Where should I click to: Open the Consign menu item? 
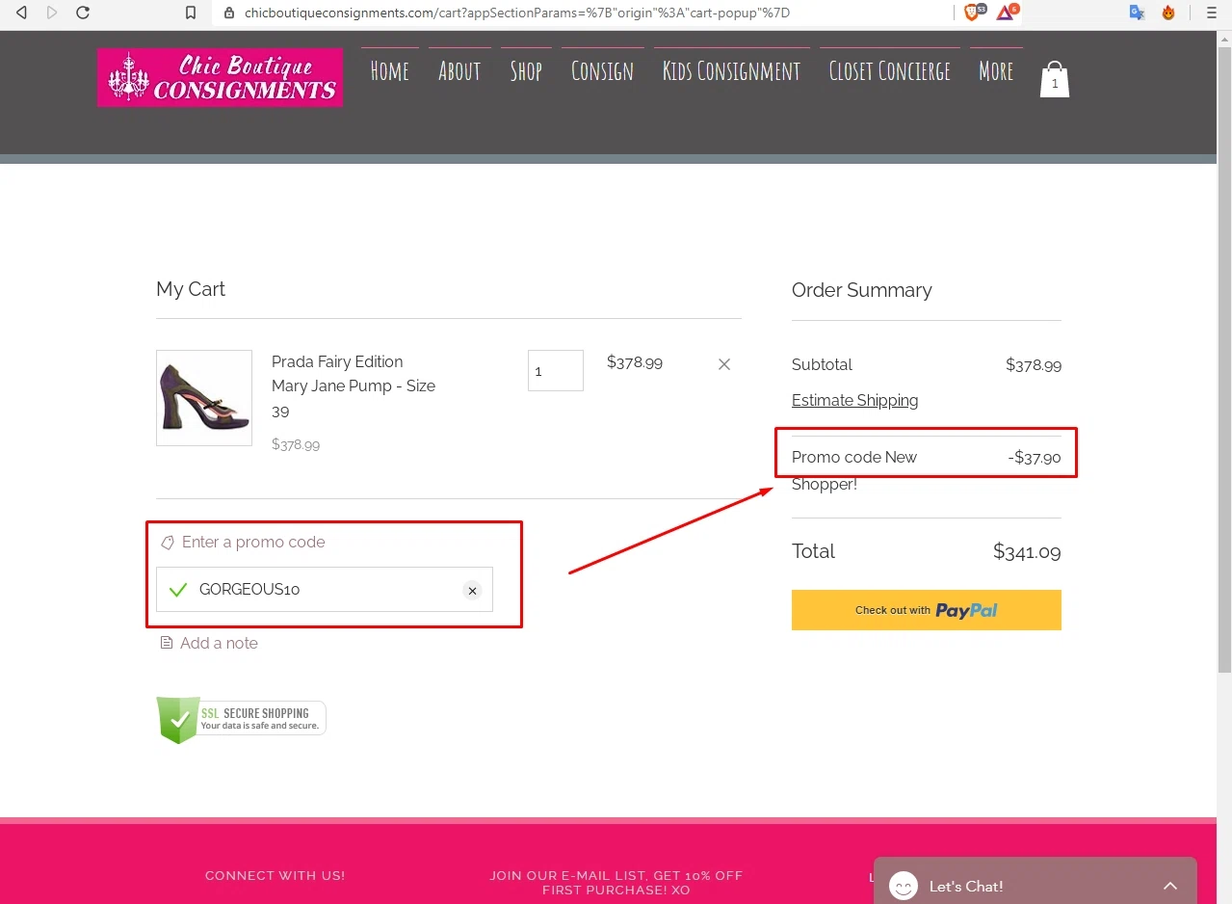(602, 71)
